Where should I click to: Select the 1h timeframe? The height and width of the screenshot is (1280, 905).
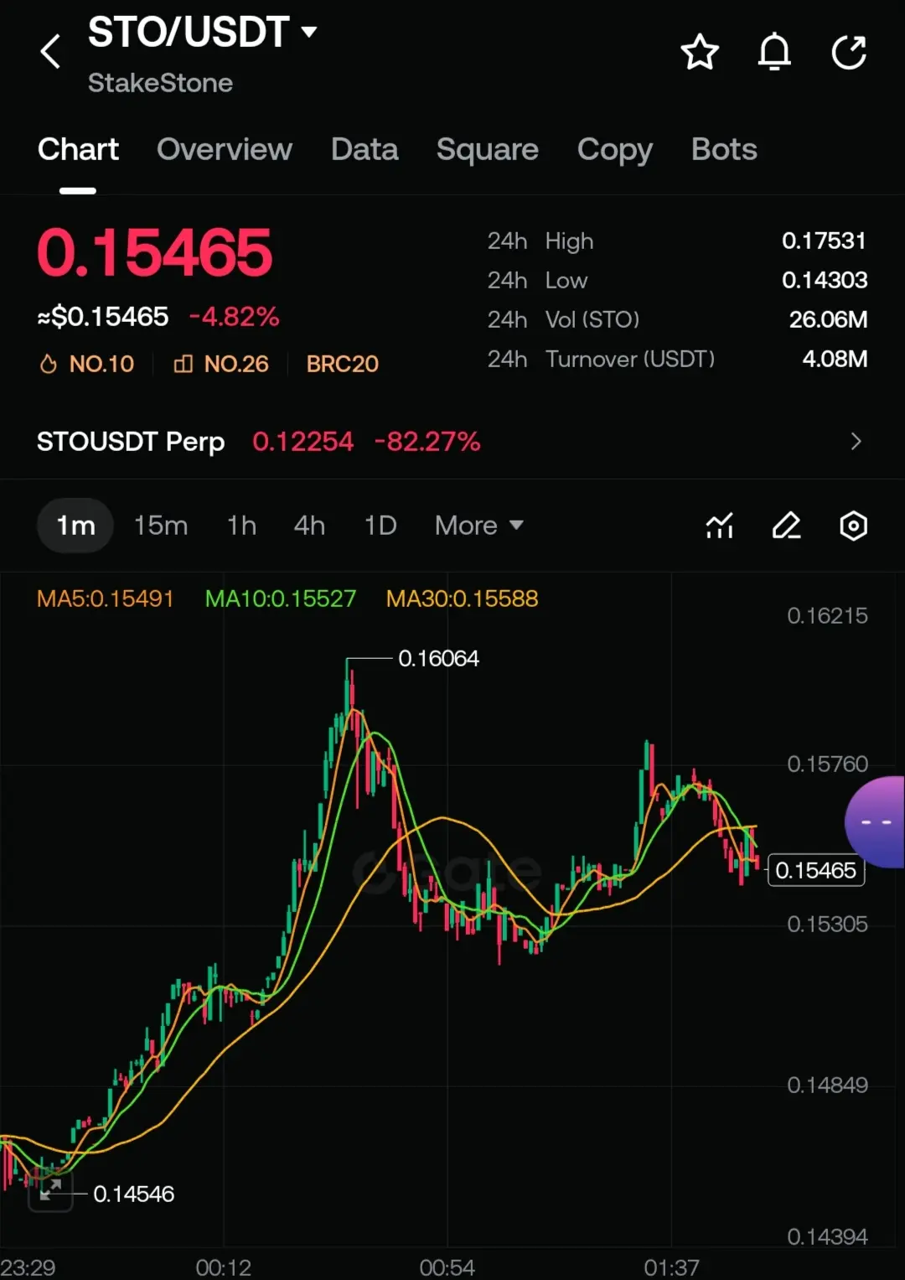[241, 526]
